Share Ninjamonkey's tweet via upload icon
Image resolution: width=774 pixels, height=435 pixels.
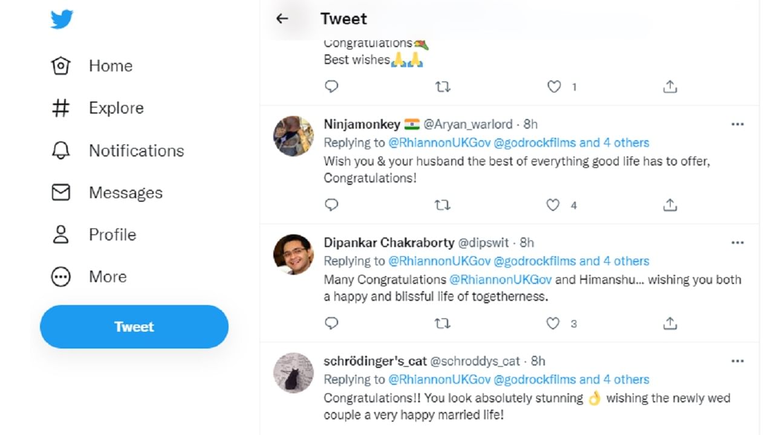669,205
